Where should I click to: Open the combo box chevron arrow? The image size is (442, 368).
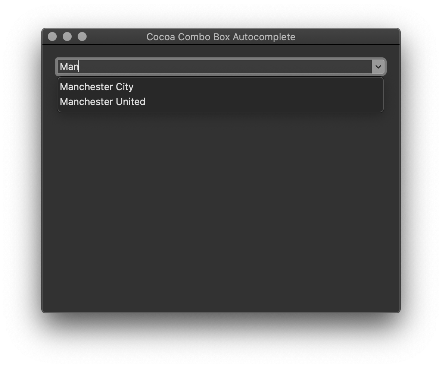click(x=378, y=67)
